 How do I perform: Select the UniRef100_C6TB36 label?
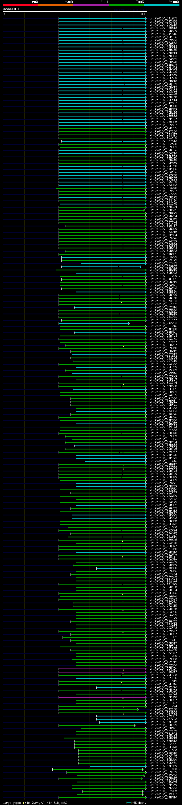pyautogui.click(x=163, y=439)
